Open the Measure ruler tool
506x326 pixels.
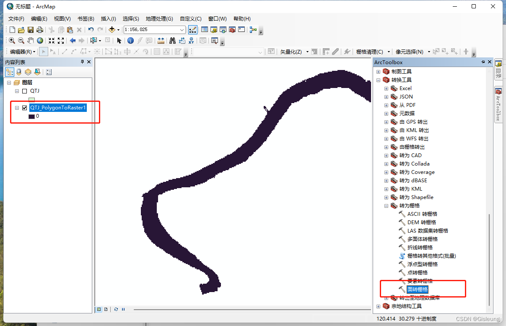[161, 41]
